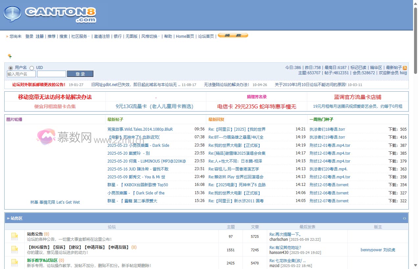Click the Canton8.com logo
The width and height of the screenshot is (418, 269).
tap(50, 14)
